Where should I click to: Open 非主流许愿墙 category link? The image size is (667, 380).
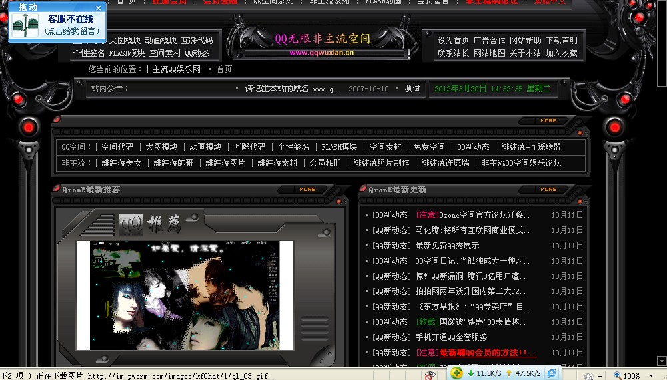445,163
